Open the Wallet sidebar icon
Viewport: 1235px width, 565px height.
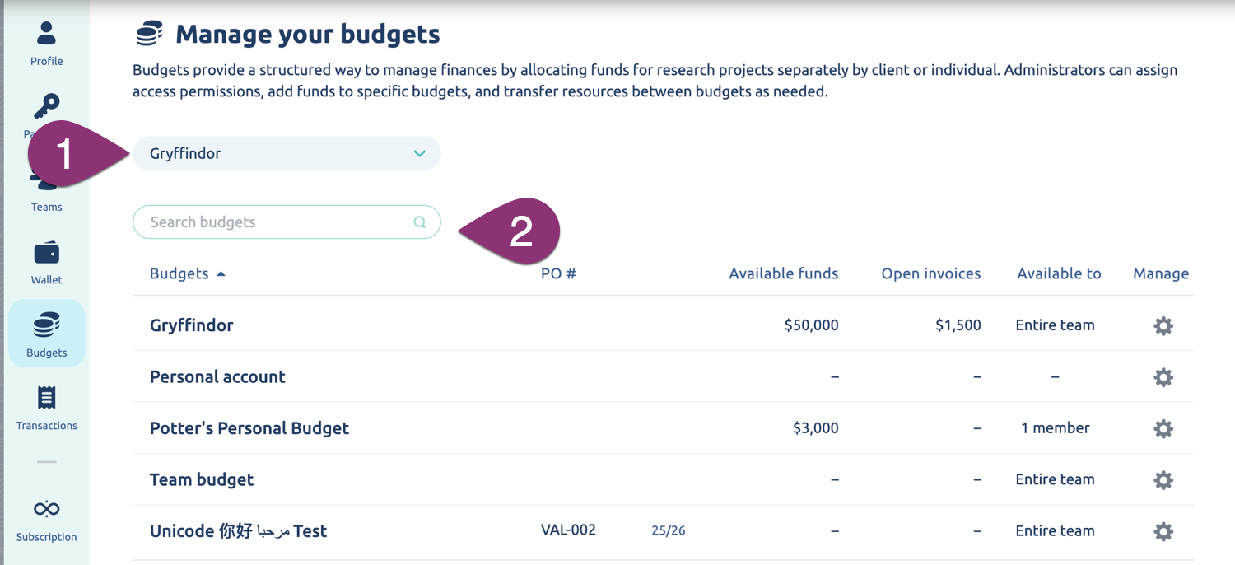click(47, 253)
